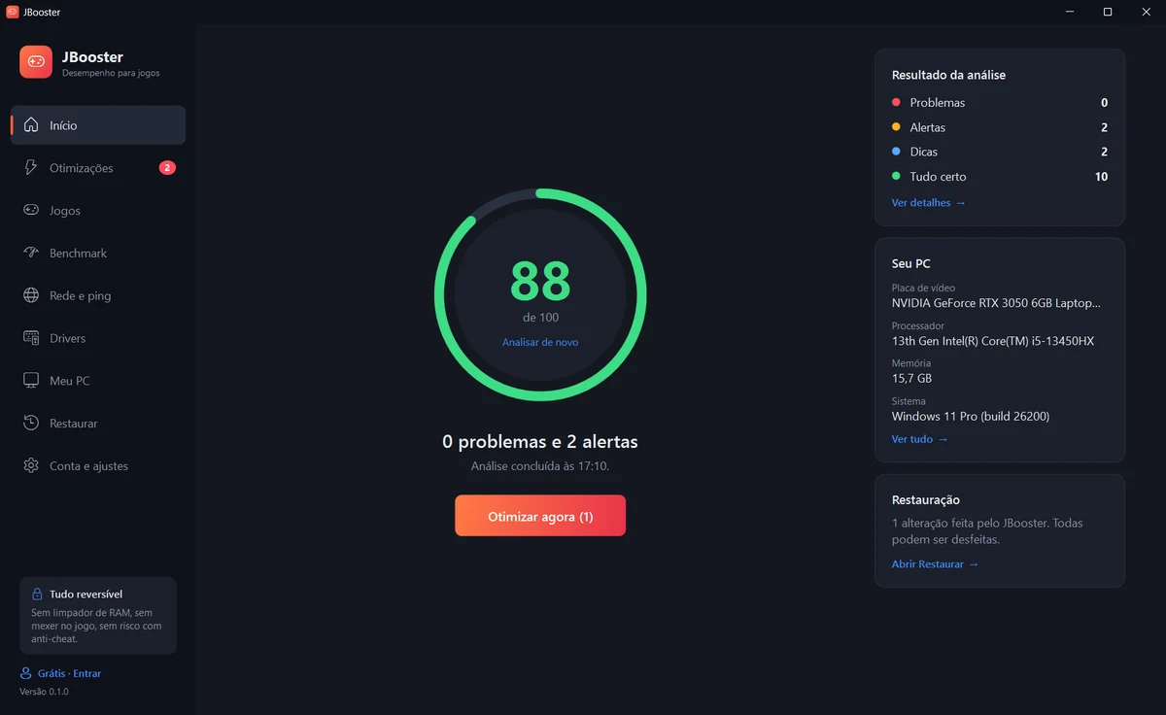
Task: Click the Rede e ping globe icon
Action: point(31,295)
